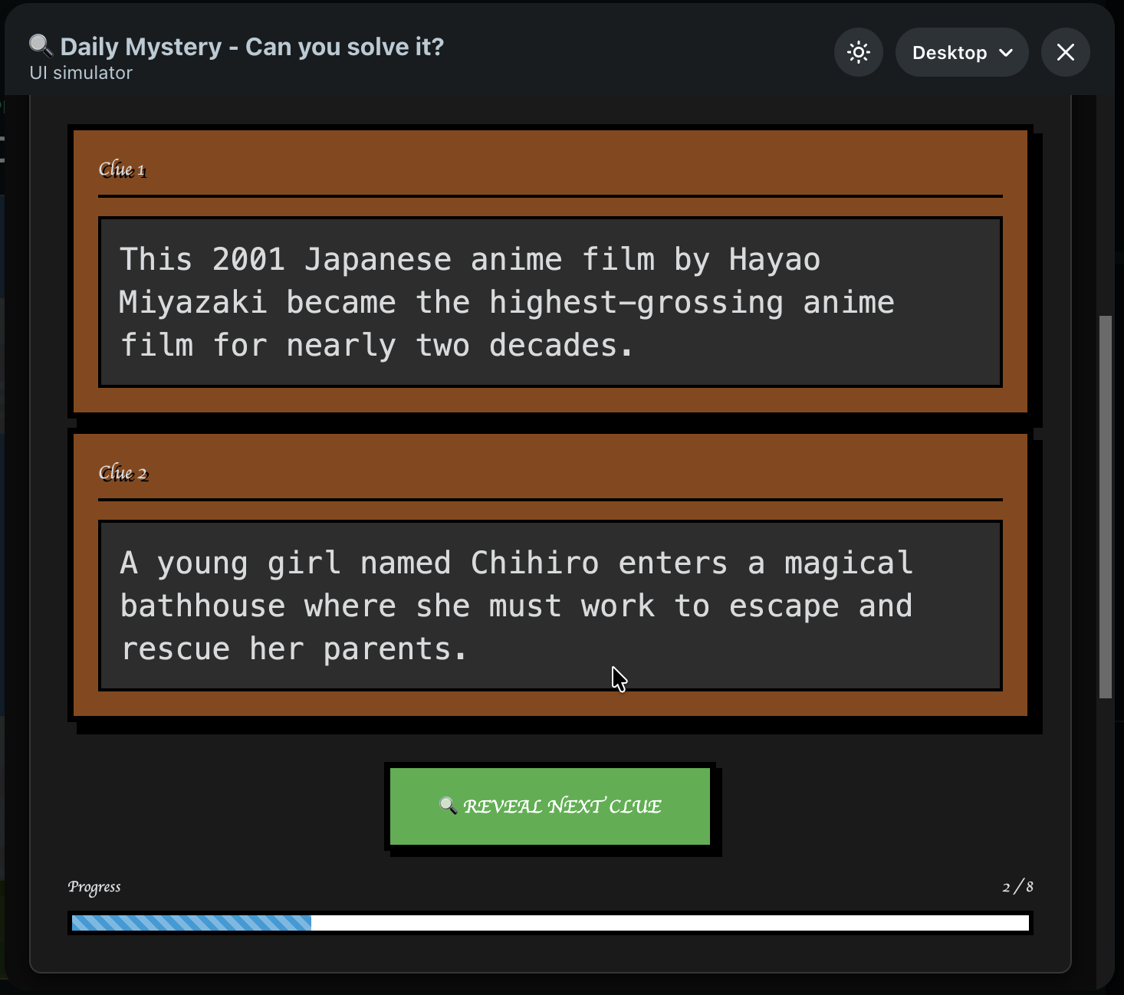The height and width of the screenshot is (995, 1124).
Task: Click the Clue 1 header label
Action: 122,169
